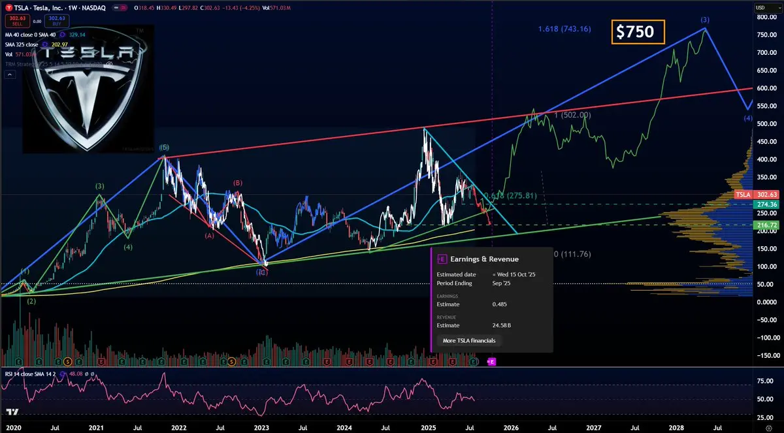The image size is (784, 433).
Task: Click the 2028 label on time axis
Action: (677, 426)
